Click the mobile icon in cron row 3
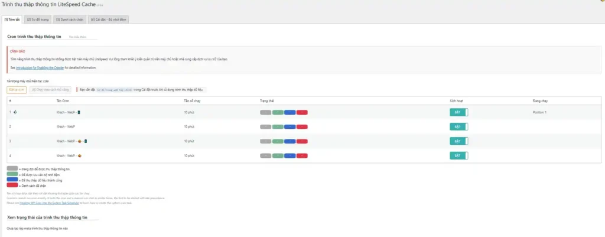This screenshot has width=605, height=237. pyautogui.click(x=86, y=141)
